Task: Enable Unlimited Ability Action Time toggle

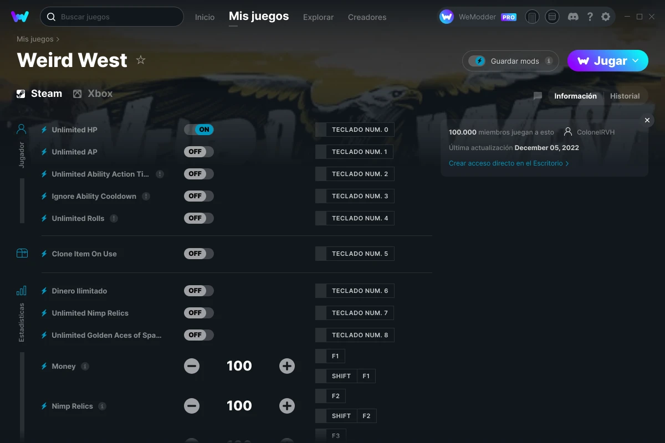Action: click(199, 174)
